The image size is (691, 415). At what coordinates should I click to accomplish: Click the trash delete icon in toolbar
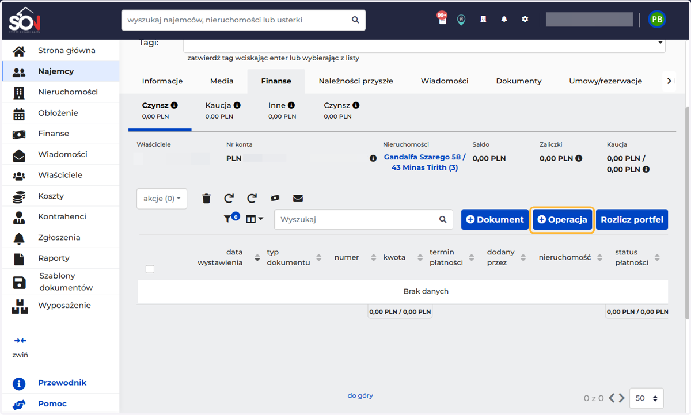(x=207, y=199)
